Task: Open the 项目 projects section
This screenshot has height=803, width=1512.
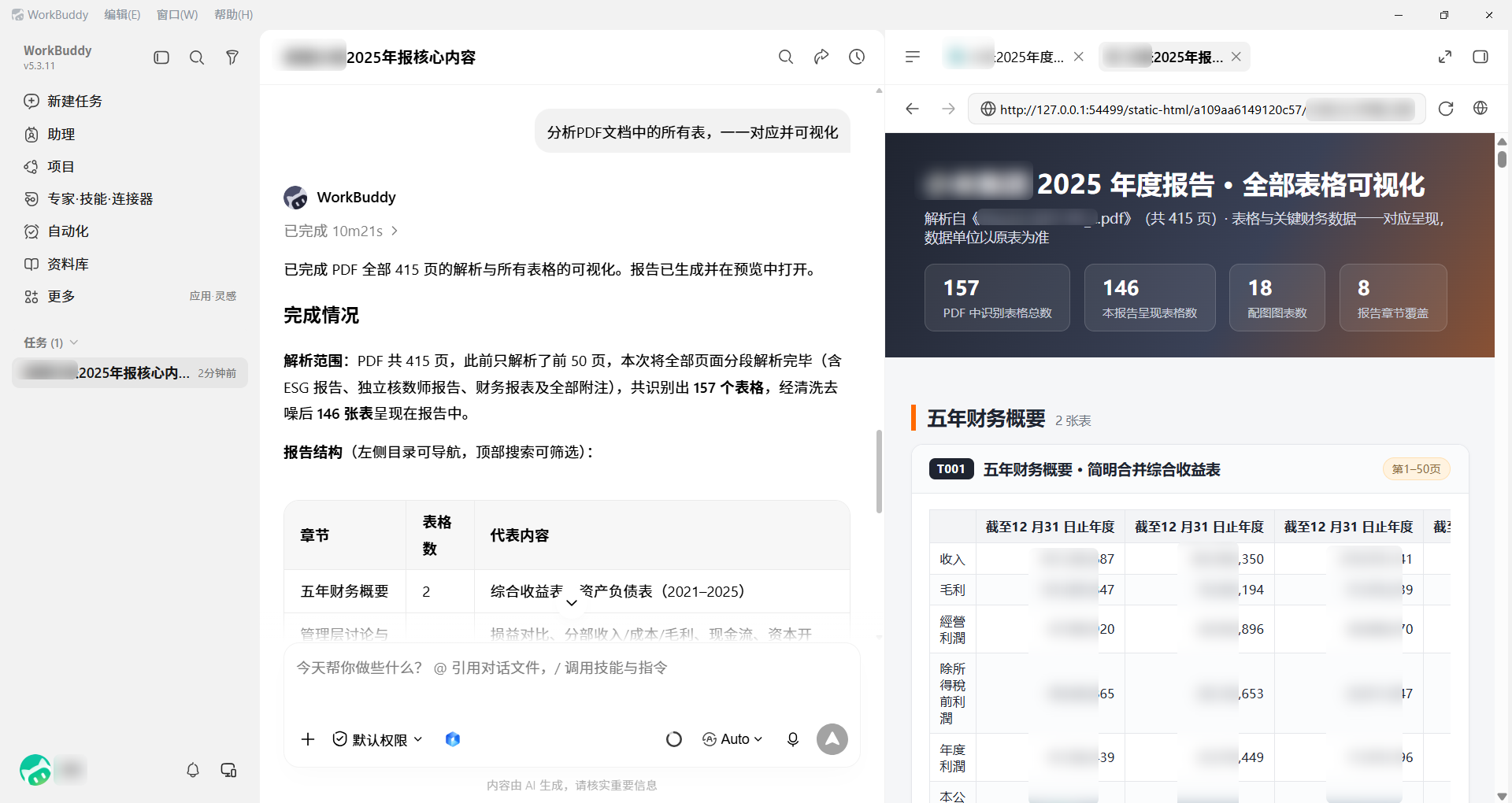Action: click(x=50, y=167)
